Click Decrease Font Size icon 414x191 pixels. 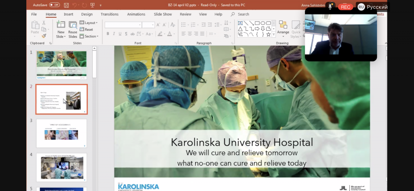tap(165, 25)
